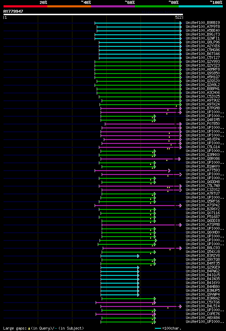Image resolution: width=226 pixels, height=331 pixels.
Task: Select the UniRef100_Q5RFS6 label
Action: click(x=203, y=201)
